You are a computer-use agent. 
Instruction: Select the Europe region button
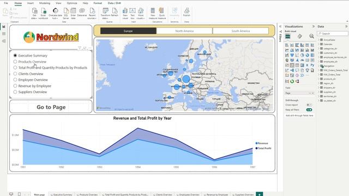tap(128, 31)
